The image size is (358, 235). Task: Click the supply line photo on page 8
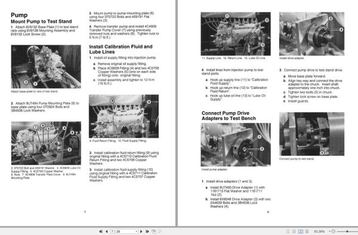click(236, 34)
